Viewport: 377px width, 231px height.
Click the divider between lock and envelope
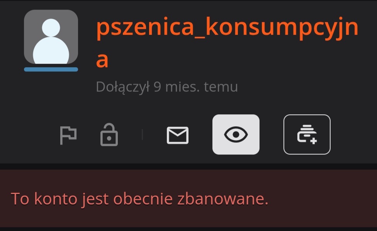142,134
